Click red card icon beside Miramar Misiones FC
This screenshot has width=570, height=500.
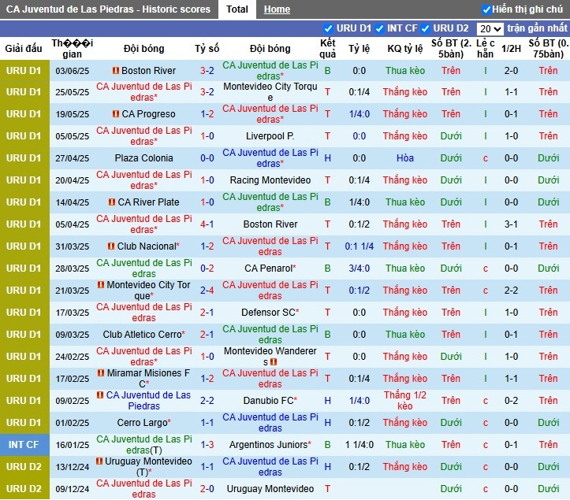(x=101, y=373)
